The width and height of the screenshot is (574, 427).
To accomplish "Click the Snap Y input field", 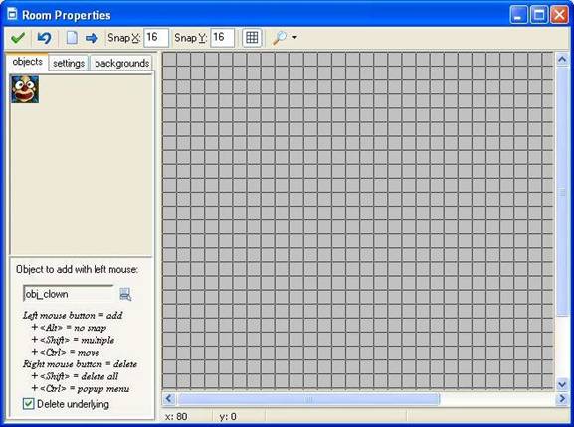I will click(223, 38).
